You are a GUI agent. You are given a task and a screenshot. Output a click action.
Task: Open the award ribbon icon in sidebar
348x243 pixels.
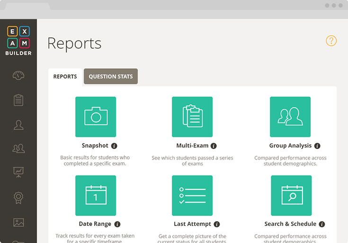click(18, 197)
